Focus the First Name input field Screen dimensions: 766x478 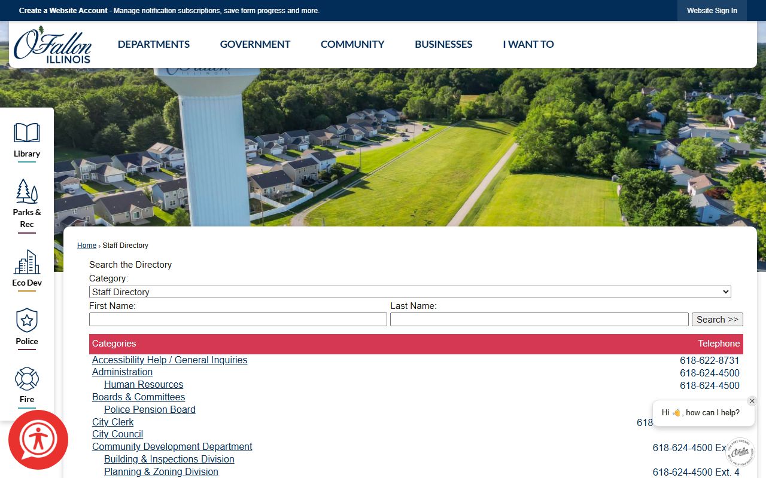(238, 320)
